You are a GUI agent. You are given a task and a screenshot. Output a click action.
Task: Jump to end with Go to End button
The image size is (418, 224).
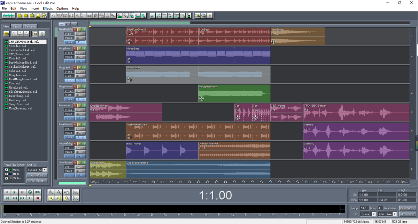tap(30, 198)
